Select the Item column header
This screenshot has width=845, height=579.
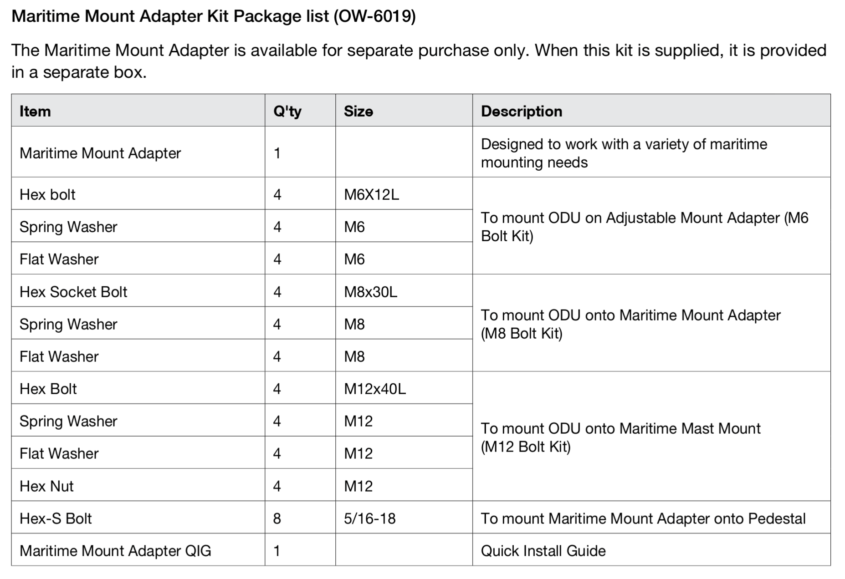coord(138,111)
